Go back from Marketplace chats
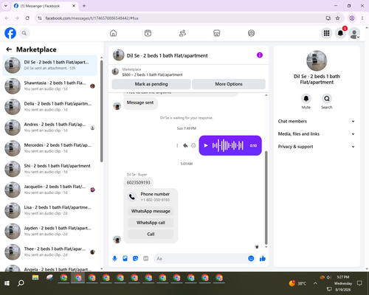Screen dimensions: 369x295 tap(9, 49)
